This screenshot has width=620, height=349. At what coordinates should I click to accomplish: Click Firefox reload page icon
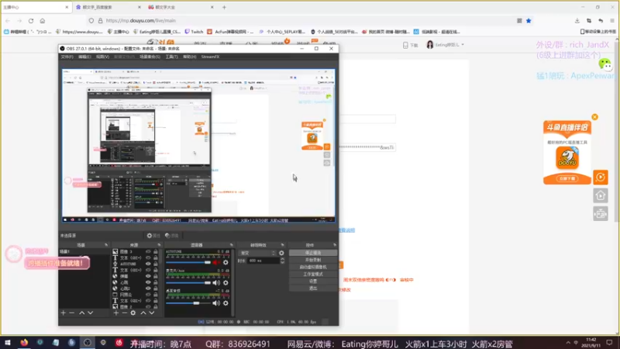pyautogui.click(x=31, y=21)
